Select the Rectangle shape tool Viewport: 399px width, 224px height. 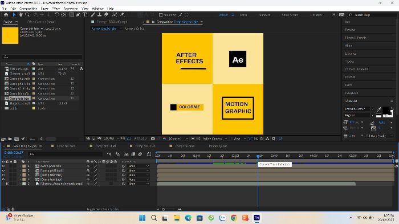click(72, 15)
